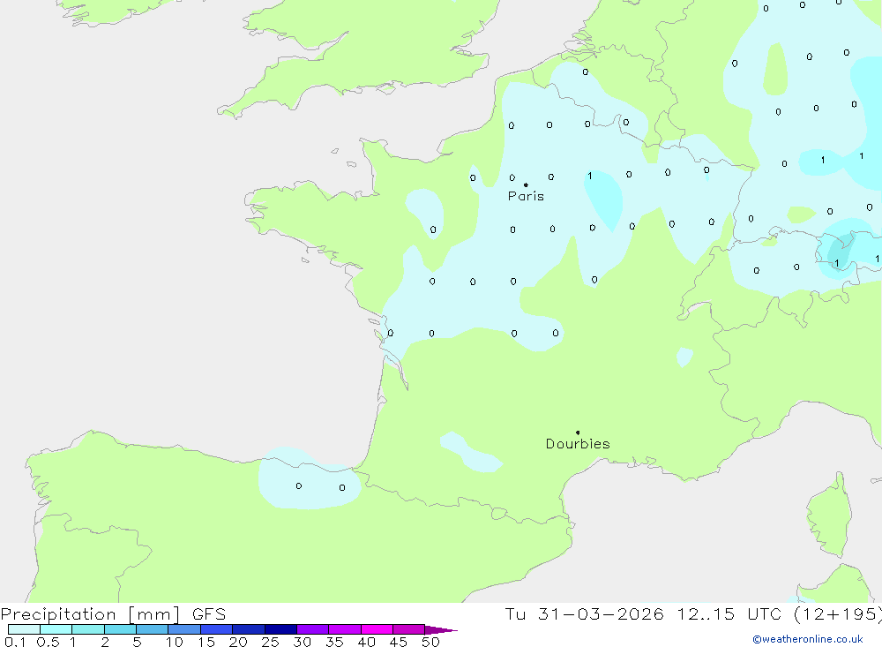Select the purple 30 mm legend swatch

pos(312,629)
